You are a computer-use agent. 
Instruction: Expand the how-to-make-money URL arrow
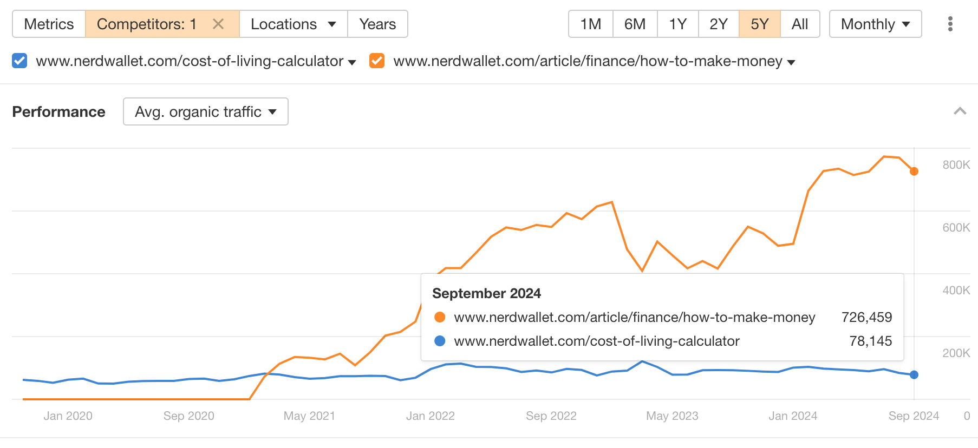791,62
